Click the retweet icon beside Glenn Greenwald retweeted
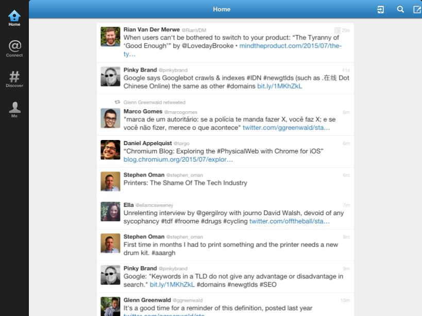 pyautogui.click(x=117, y=102)
